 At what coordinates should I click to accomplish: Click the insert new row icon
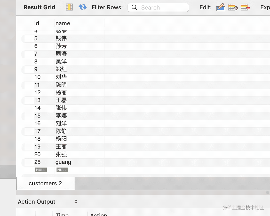coord(233,7)
